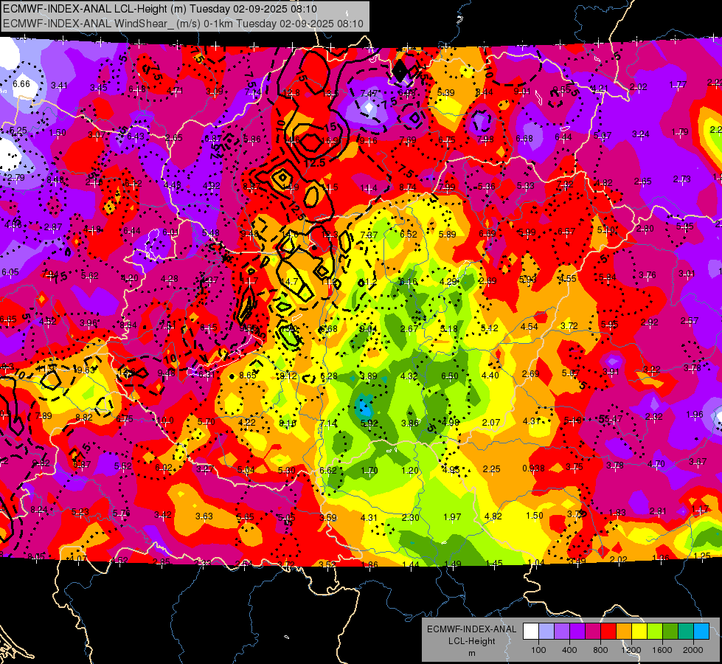Click the wind shear value 7.37
The image size is (722, 664).
[x=369, y=235]
